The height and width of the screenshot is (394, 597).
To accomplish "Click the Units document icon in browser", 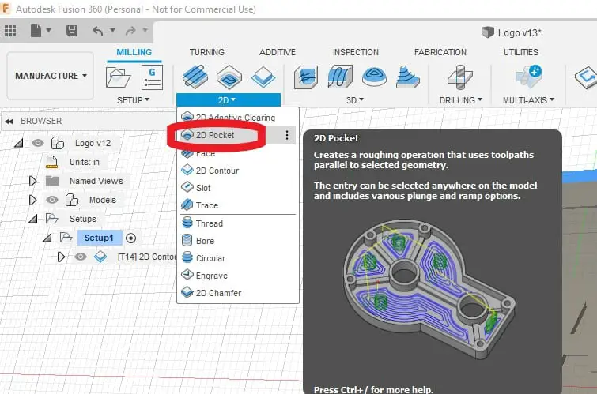I will pos(51,162).
